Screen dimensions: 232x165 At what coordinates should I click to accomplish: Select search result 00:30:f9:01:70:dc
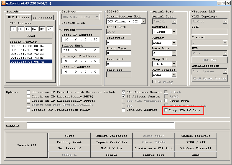point(31,50)
